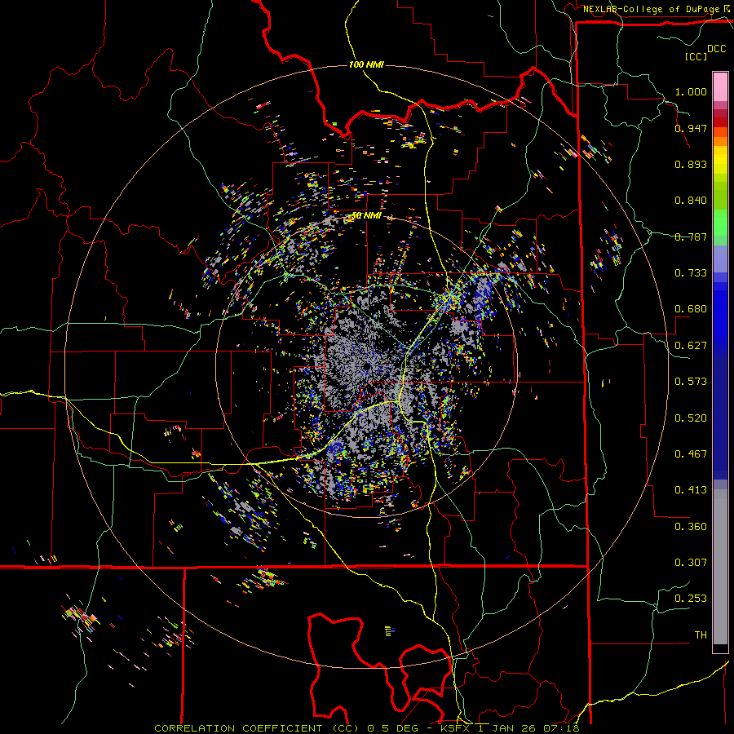
Task: Click the 0.307 legend value
Action: [x=691, y=563]
